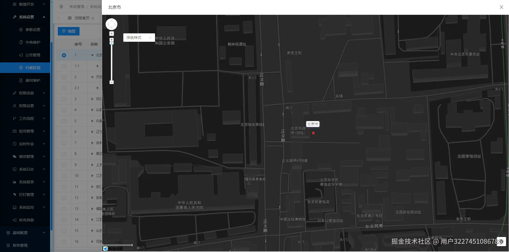Expand row 10 tree arrow
The width and height of the screenshot is (509, 252).
tap(92, 176)
